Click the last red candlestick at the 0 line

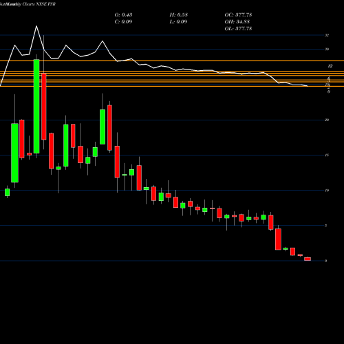pyautogui.click(x=308, y=259)
